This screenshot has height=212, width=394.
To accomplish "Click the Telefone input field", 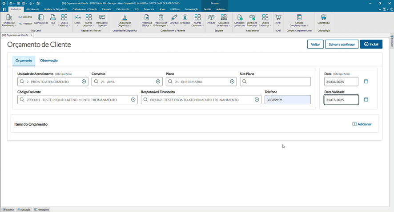I will point(287,100).
